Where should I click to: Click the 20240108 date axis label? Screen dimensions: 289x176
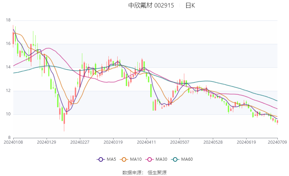click(x=13, y=142)
